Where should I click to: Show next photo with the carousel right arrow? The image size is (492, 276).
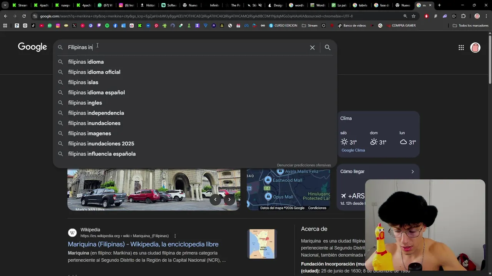coord(229,199)
